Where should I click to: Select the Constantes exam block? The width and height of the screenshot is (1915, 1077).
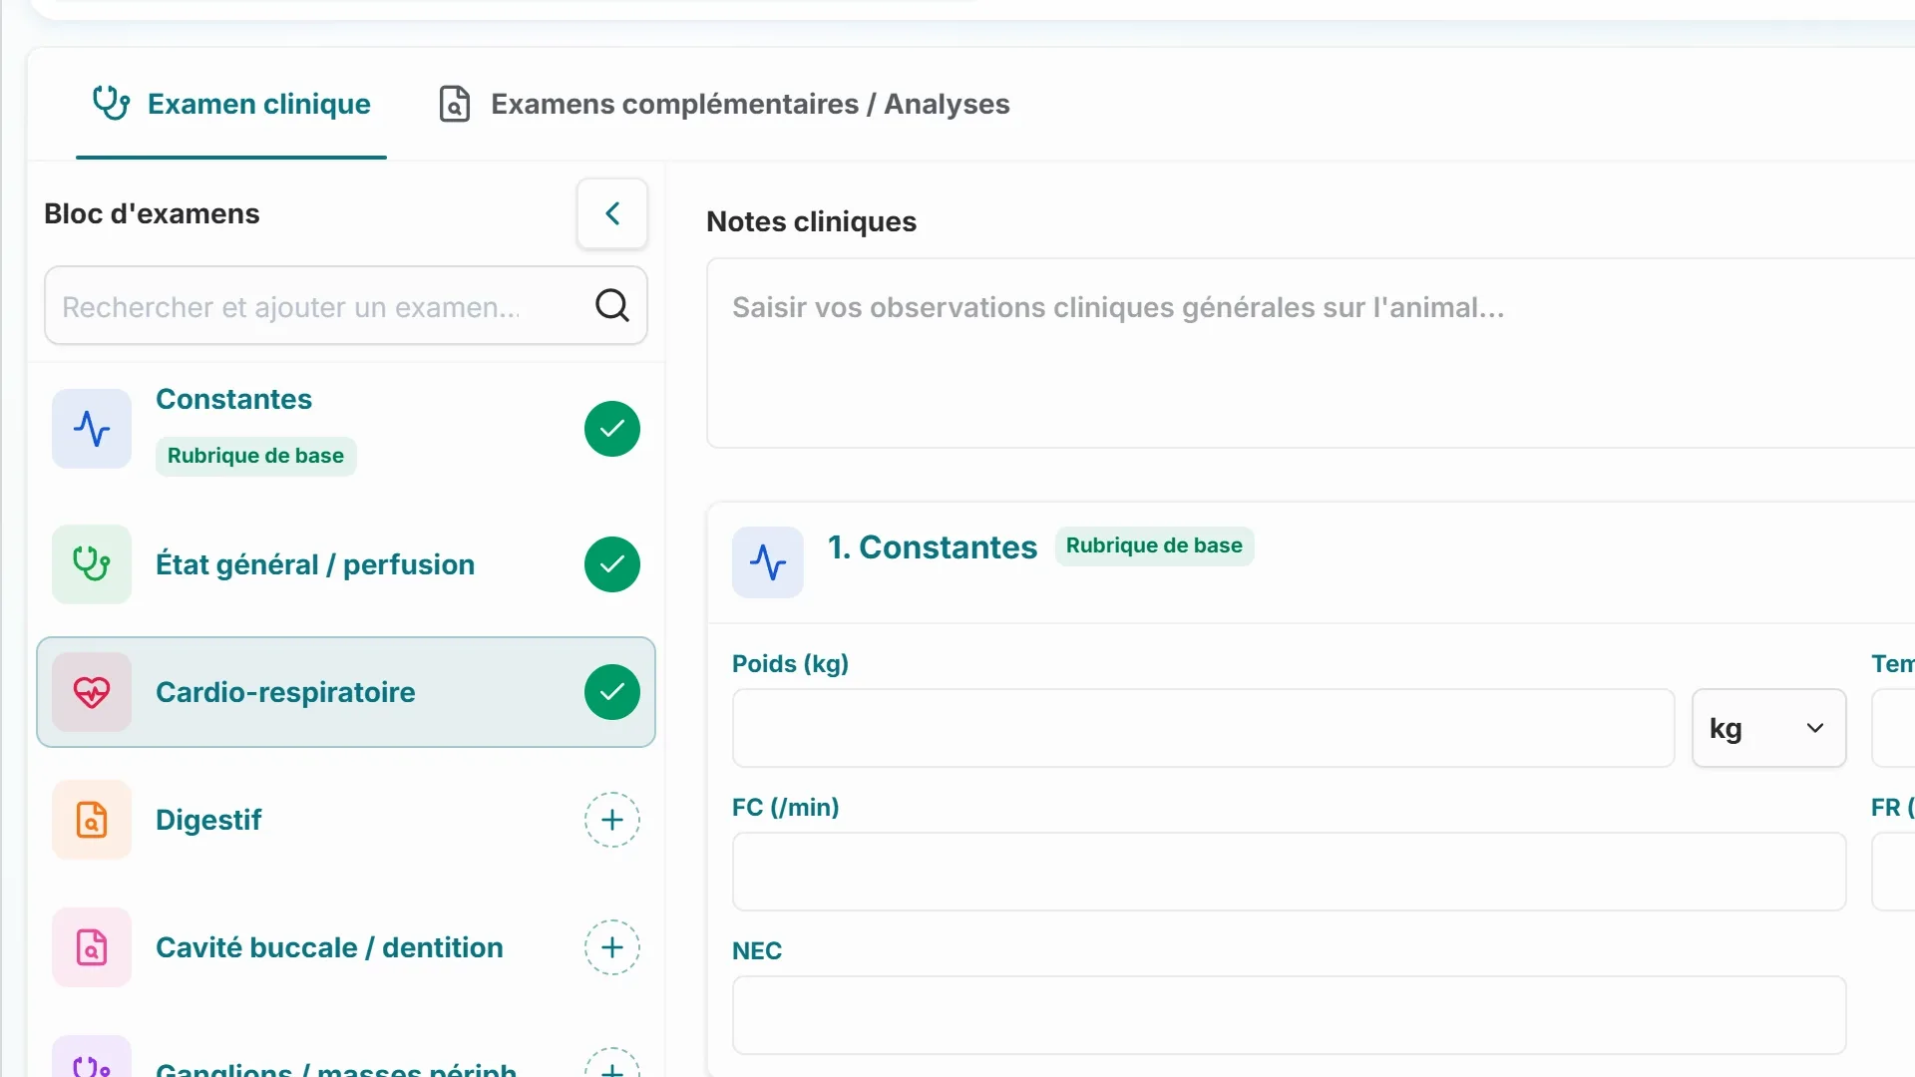tap(346, 429)
